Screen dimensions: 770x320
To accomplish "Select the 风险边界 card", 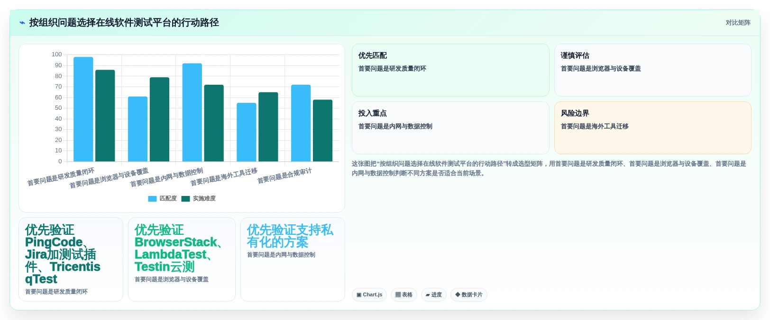I will (x=652, y=128).
